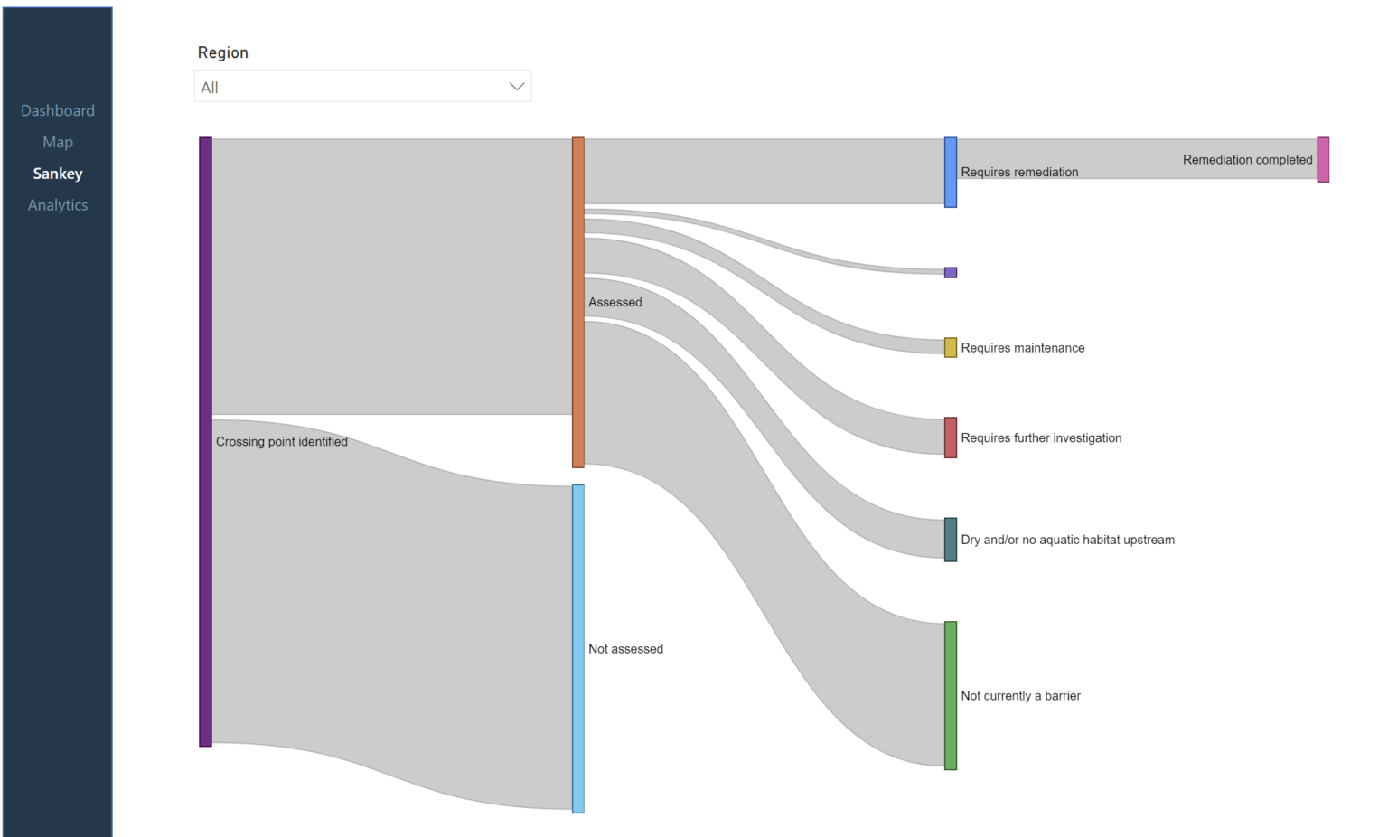The width and height of the screenshot is (1388, 837).
Task: Select the teal Dry and/or no aquatic habitat node
Action: [951, 540]
